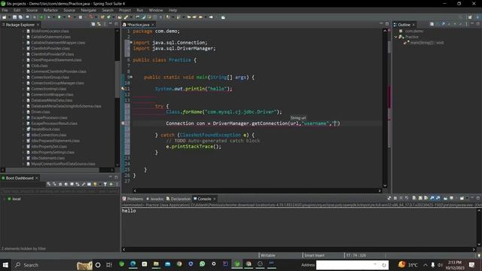Minimize the Outline view icon
The image size is (482, 271).
[x=472, y=24]
